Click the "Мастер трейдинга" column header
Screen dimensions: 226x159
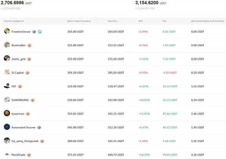[x=14, y=21]
